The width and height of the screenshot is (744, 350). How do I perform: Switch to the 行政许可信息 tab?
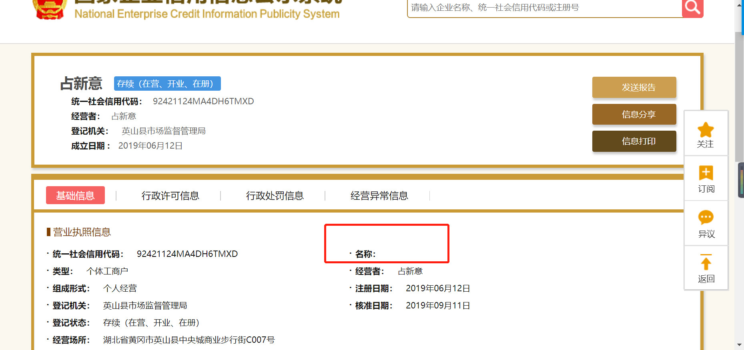[x=170, y=196]
